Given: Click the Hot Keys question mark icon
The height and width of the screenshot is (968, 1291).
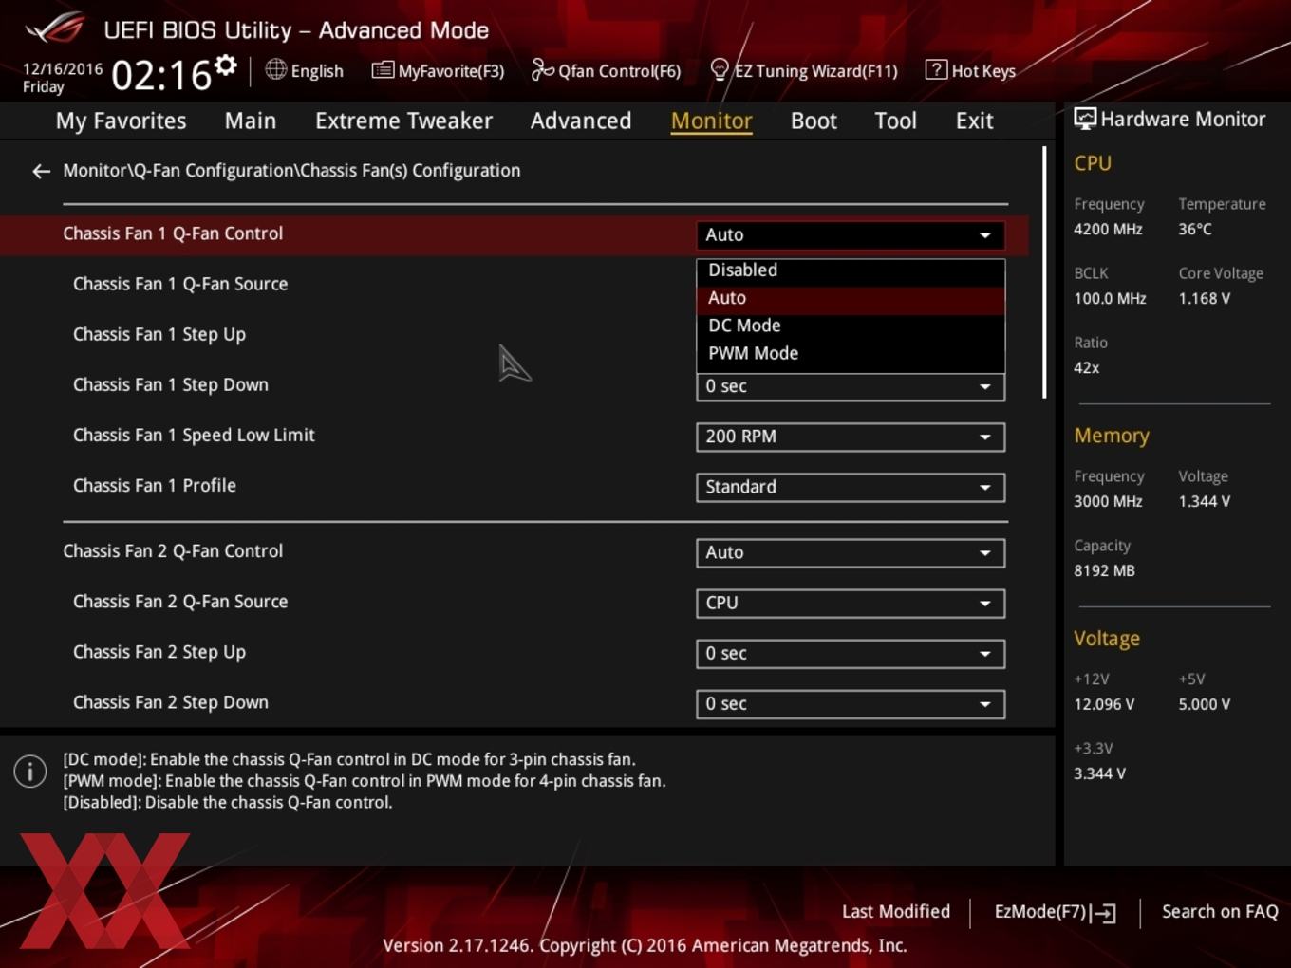Looking at the screenshot, I should pos(936,69).
